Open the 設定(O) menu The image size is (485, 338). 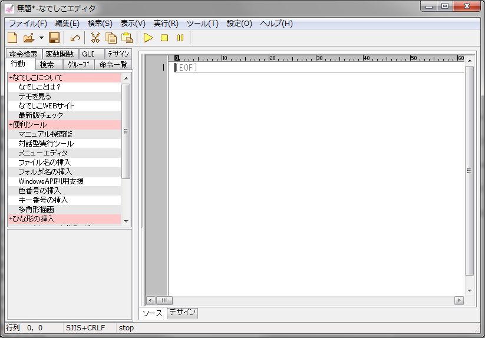click(x=239, y=24)
